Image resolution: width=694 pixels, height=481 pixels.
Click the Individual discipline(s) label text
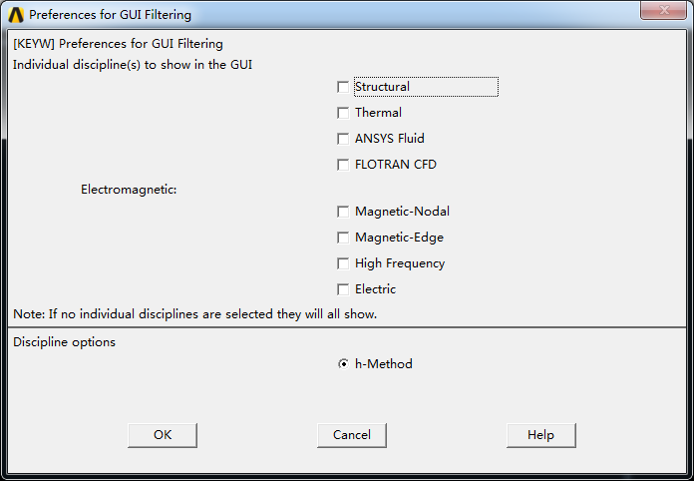tap(132, 65)
